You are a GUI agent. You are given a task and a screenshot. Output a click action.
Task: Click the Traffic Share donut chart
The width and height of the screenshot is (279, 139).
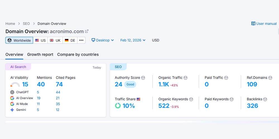[x=118, y=106]
